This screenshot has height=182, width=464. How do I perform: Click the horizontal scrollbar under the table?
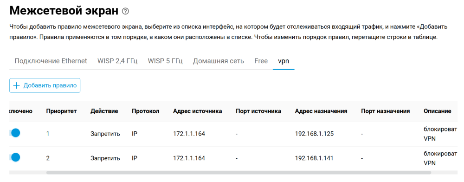point(239,172)
